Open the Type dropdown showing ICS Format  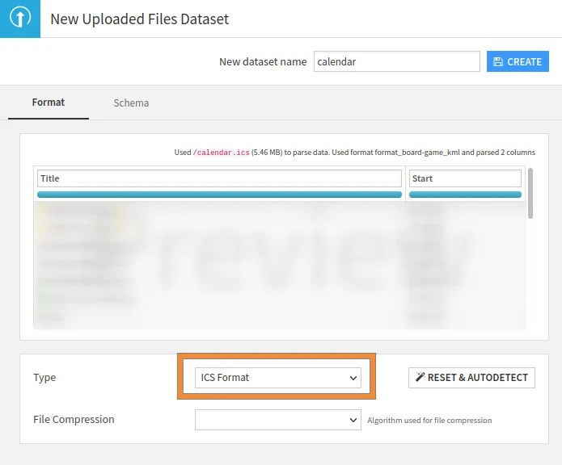pyautogui.click(x=278, y=378)
